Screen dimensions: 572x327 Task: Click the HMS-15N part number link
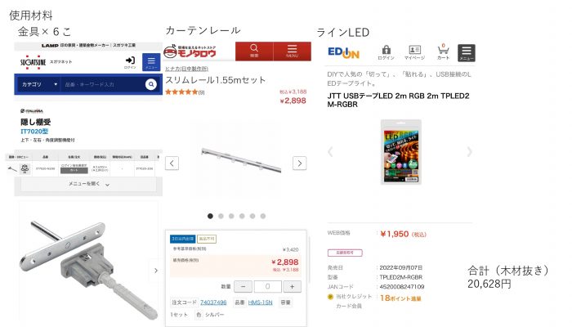[261, 302]
